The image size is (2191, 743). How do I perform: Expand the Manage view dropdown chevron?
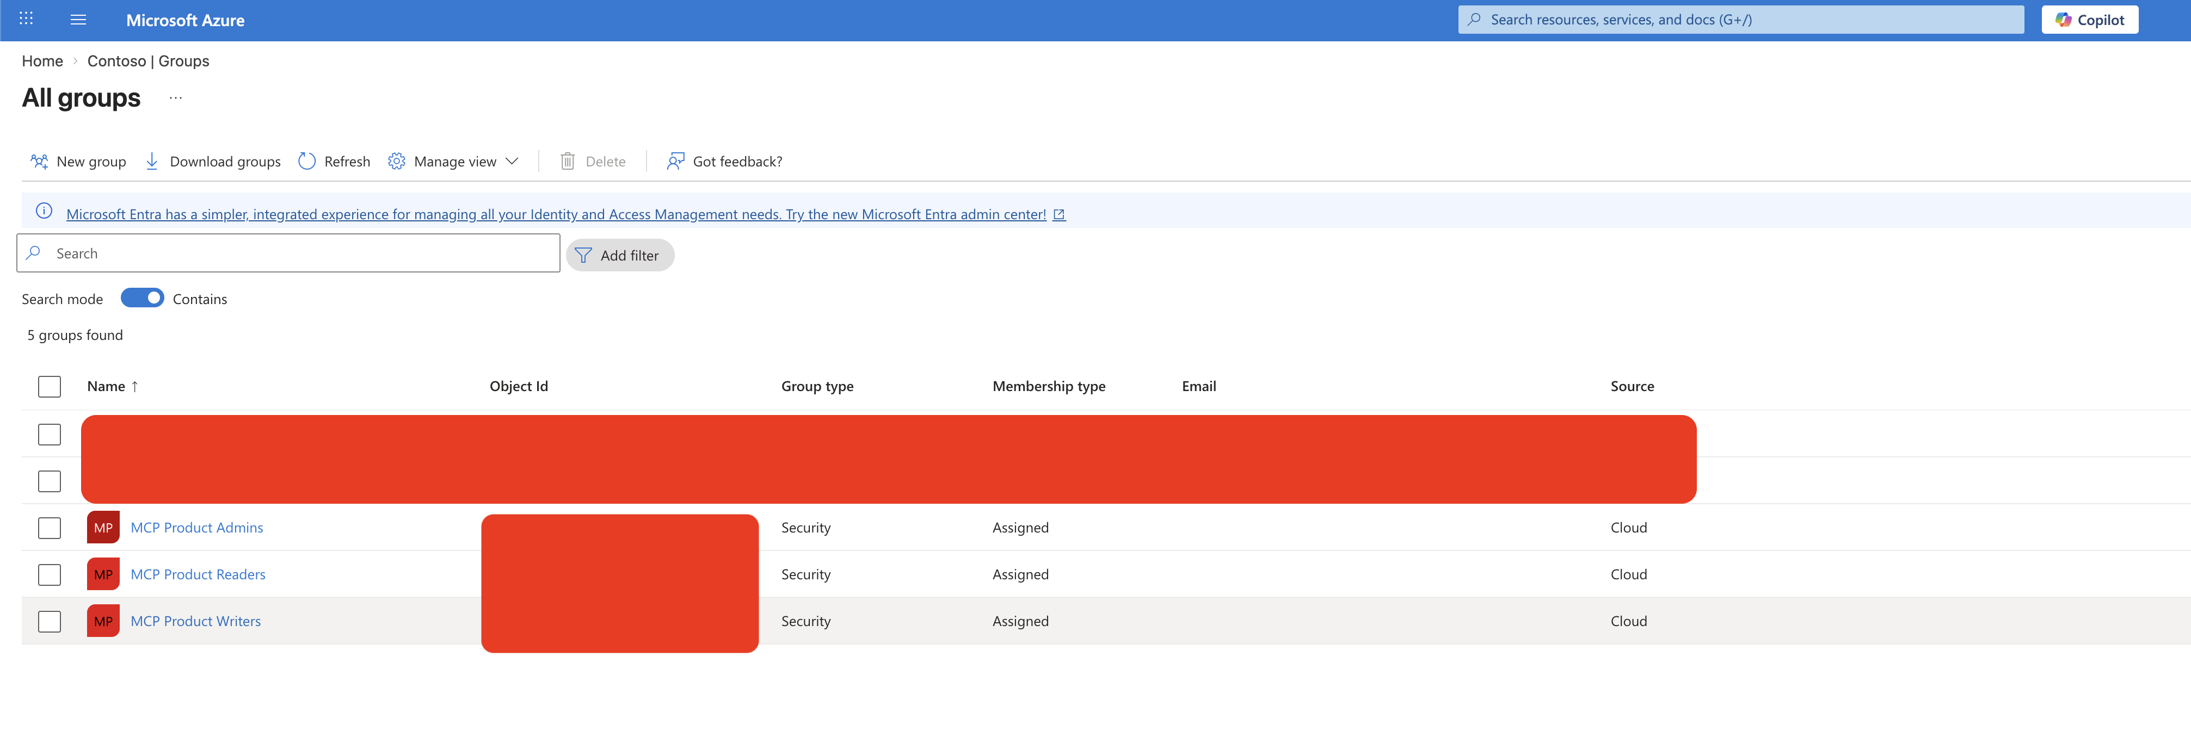(512, 162)
